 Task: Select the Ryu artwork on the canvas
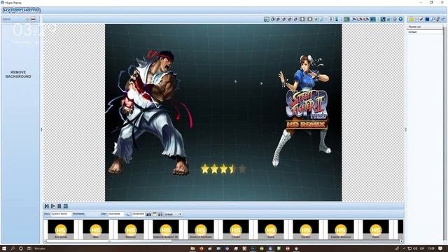148,113
